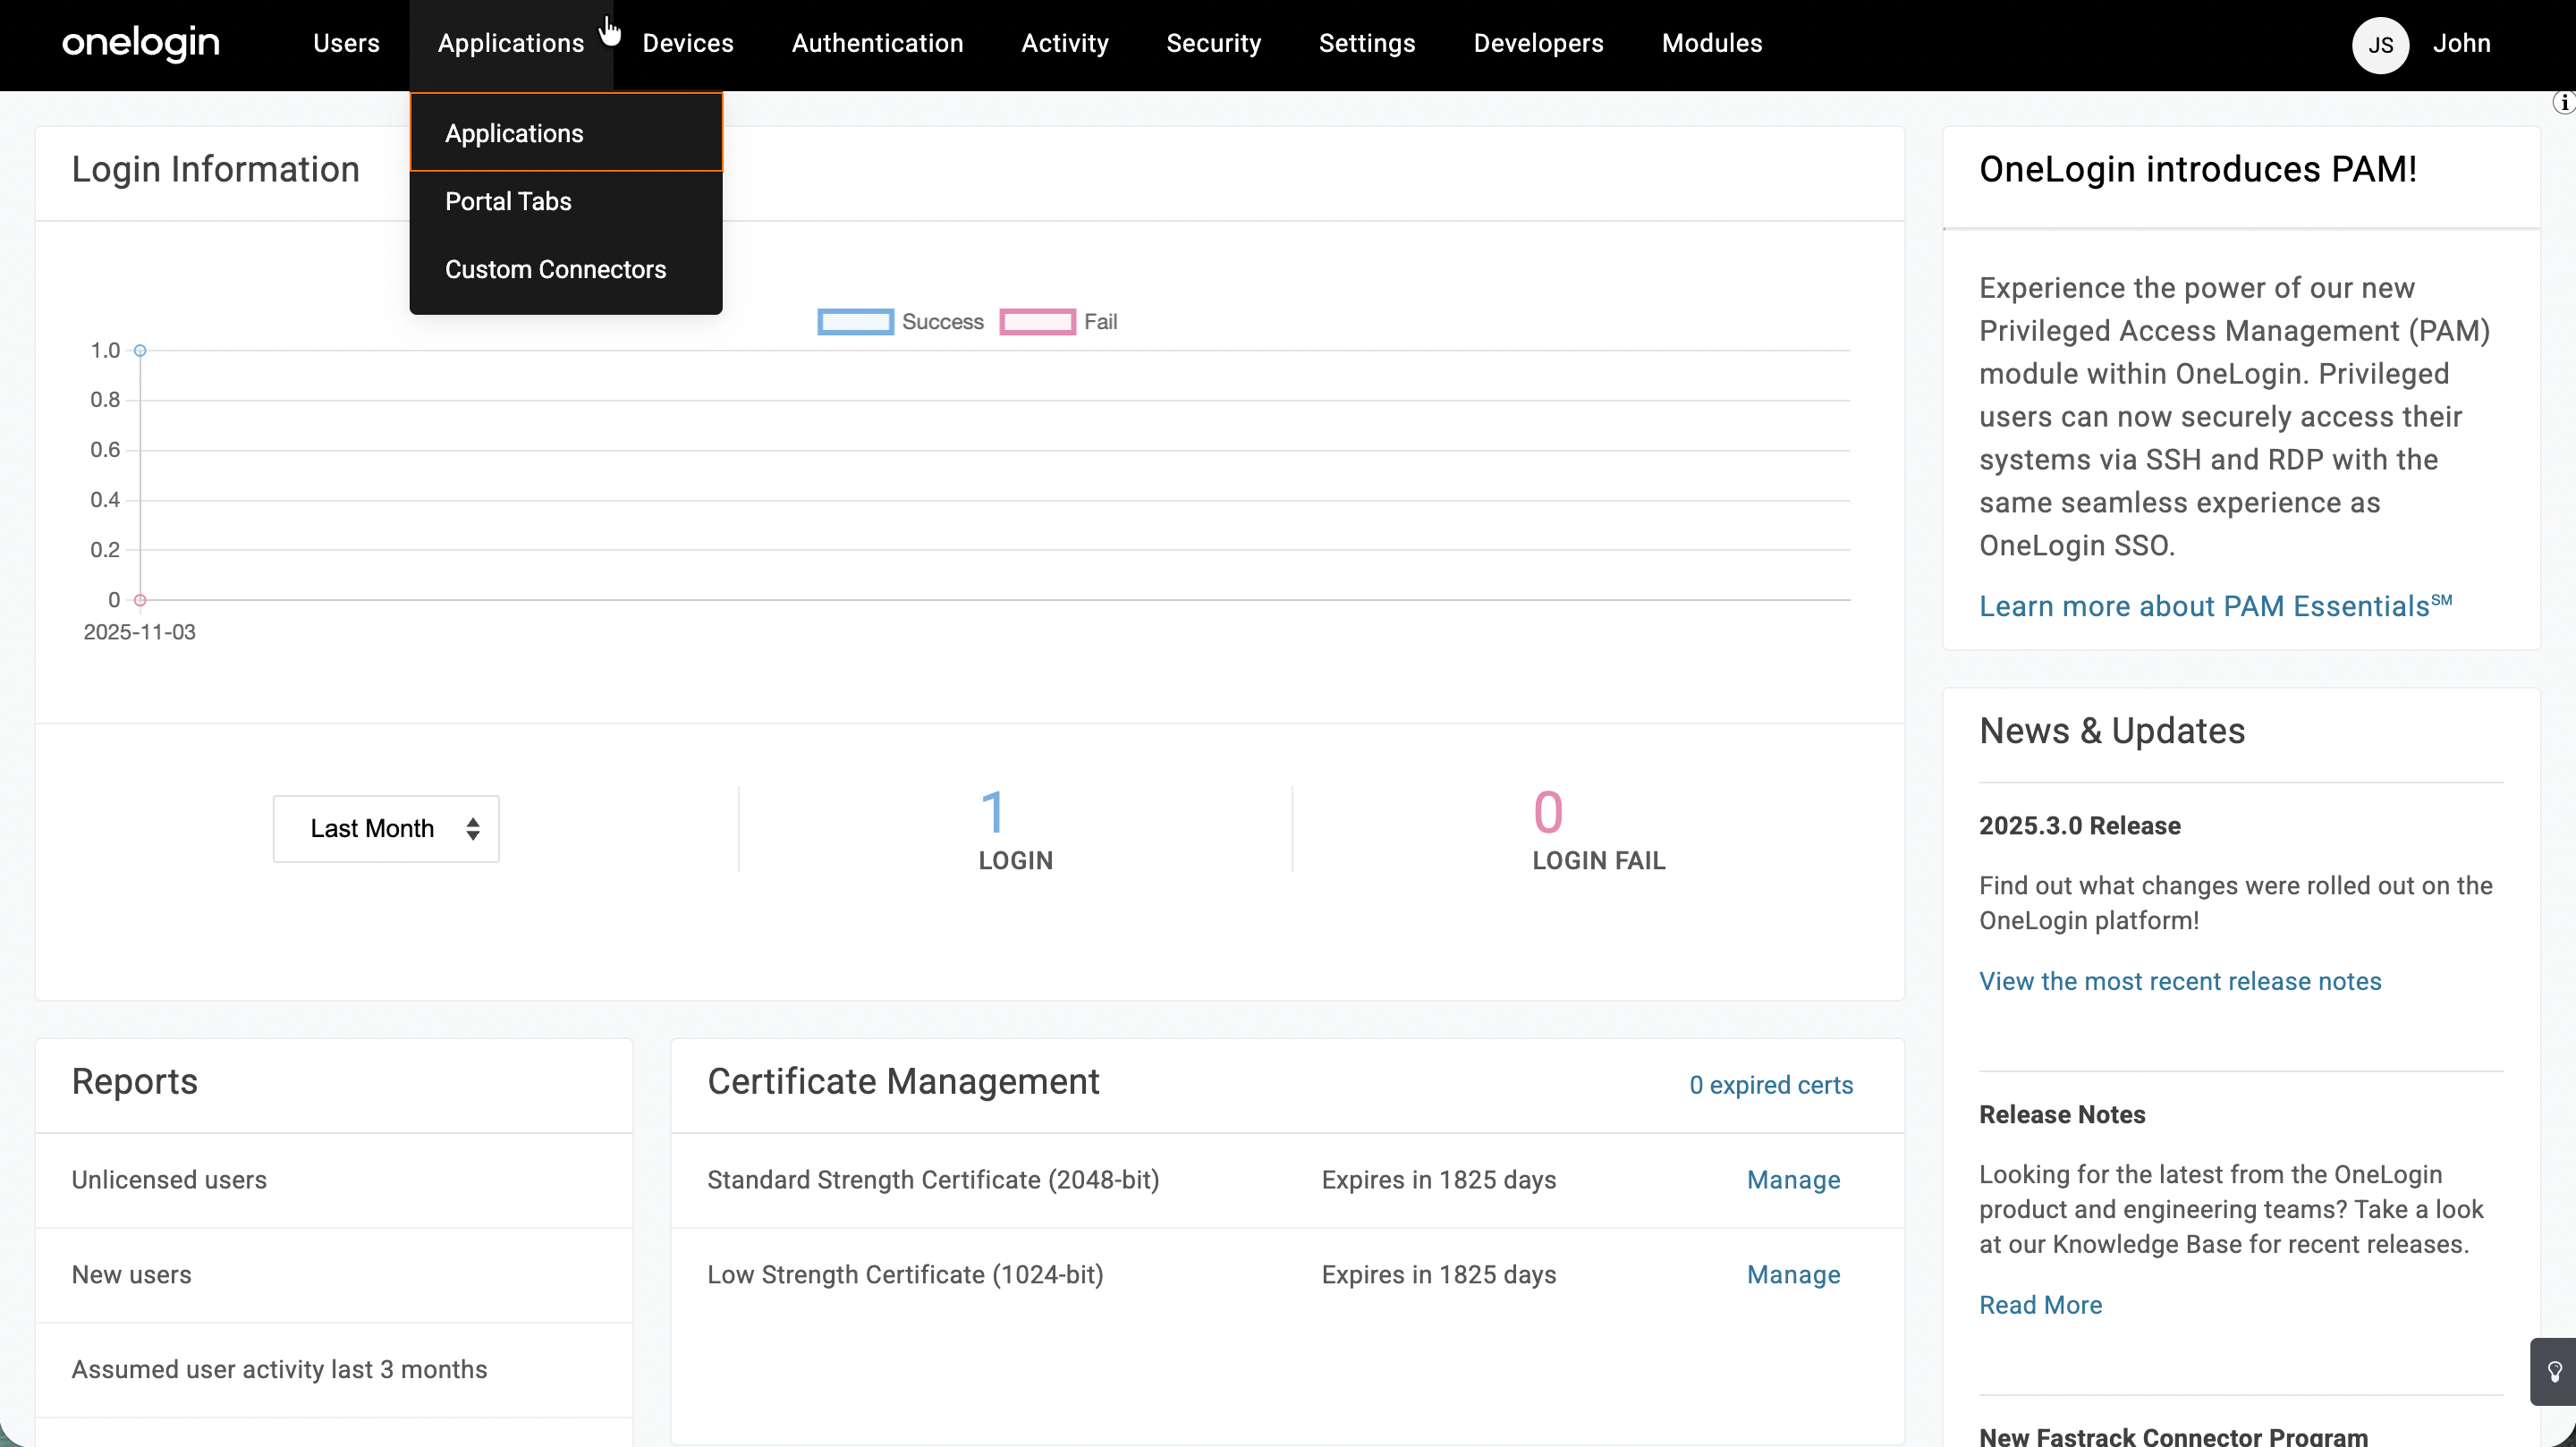The height and width of the screenshot is (1447, 2576).
Task: Open the Unlicensed users report
Action: 168,1179
